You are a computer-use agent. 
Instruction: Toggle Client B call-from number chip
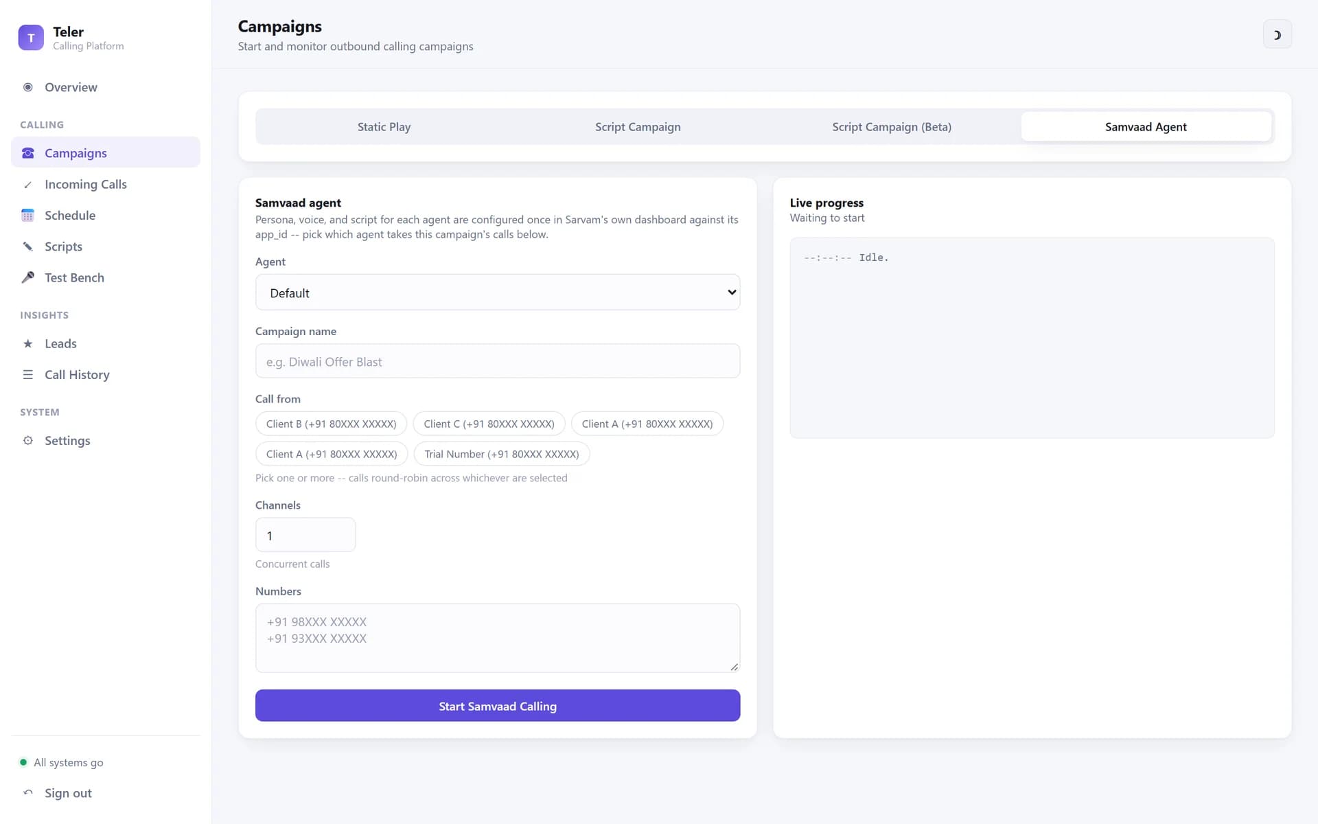point(331,424)
